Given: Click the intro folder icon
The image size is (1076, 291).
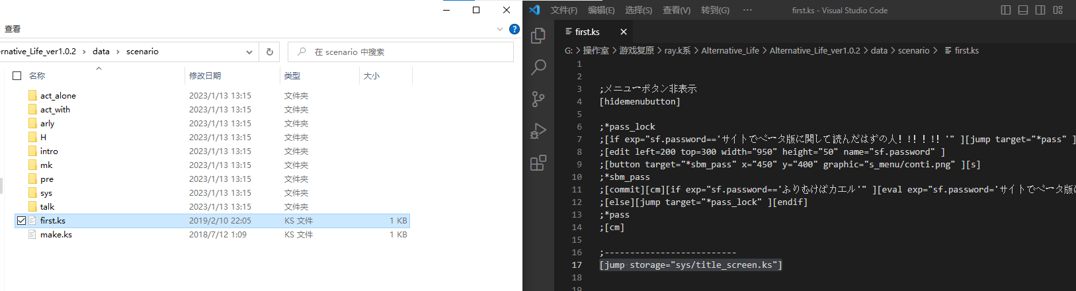Looking at the screenshot, I should point(33,151).
